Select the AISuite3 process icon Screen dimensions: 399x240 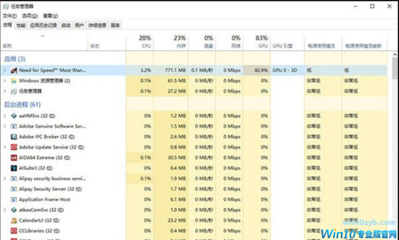pyautogui.click(x=14, y=168)
